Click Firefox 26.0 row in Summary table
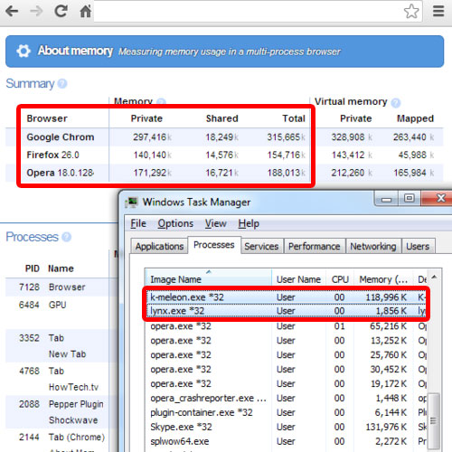 click(x=224, y=155)
